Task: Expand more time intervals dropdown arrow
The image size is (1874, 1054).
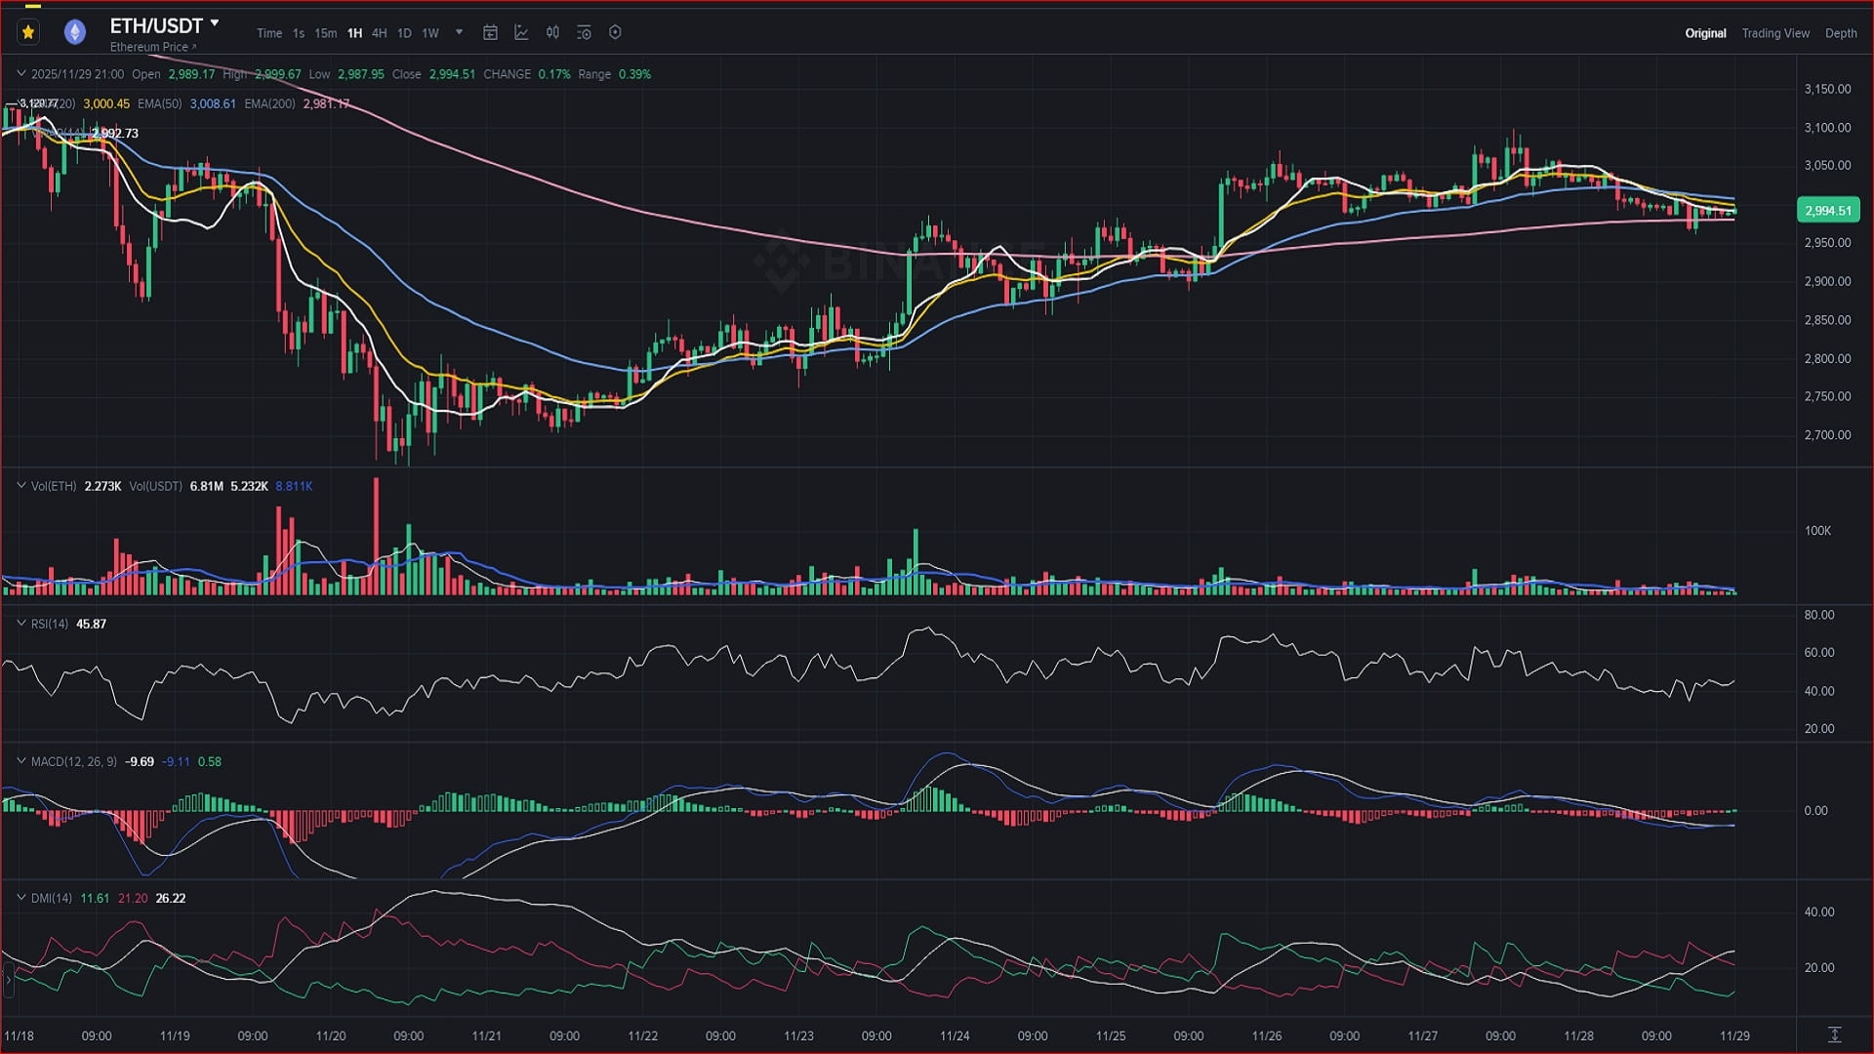Action: tap(459, 32)
